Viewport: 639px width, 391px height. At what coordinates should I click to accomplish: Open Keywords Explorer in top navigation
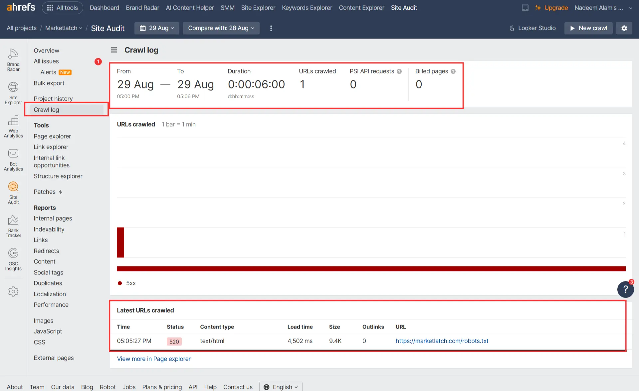(307, 8)
